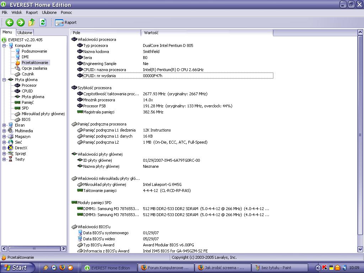364x273 pixels.
Task: Switch to the Forum Komputerowe taskbar window
Action: (x=166, y=268)
